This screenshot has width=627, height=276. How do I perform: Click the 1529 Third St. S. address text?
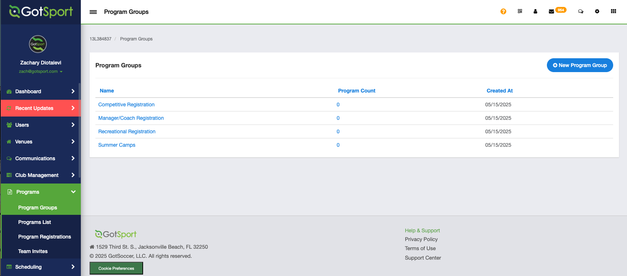click(x=152, y=247)
